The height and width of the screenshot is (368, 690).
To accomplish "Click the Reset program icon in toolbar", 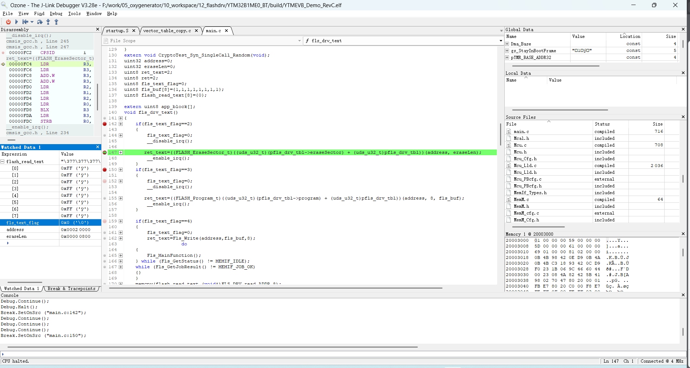I will [25, 22].
